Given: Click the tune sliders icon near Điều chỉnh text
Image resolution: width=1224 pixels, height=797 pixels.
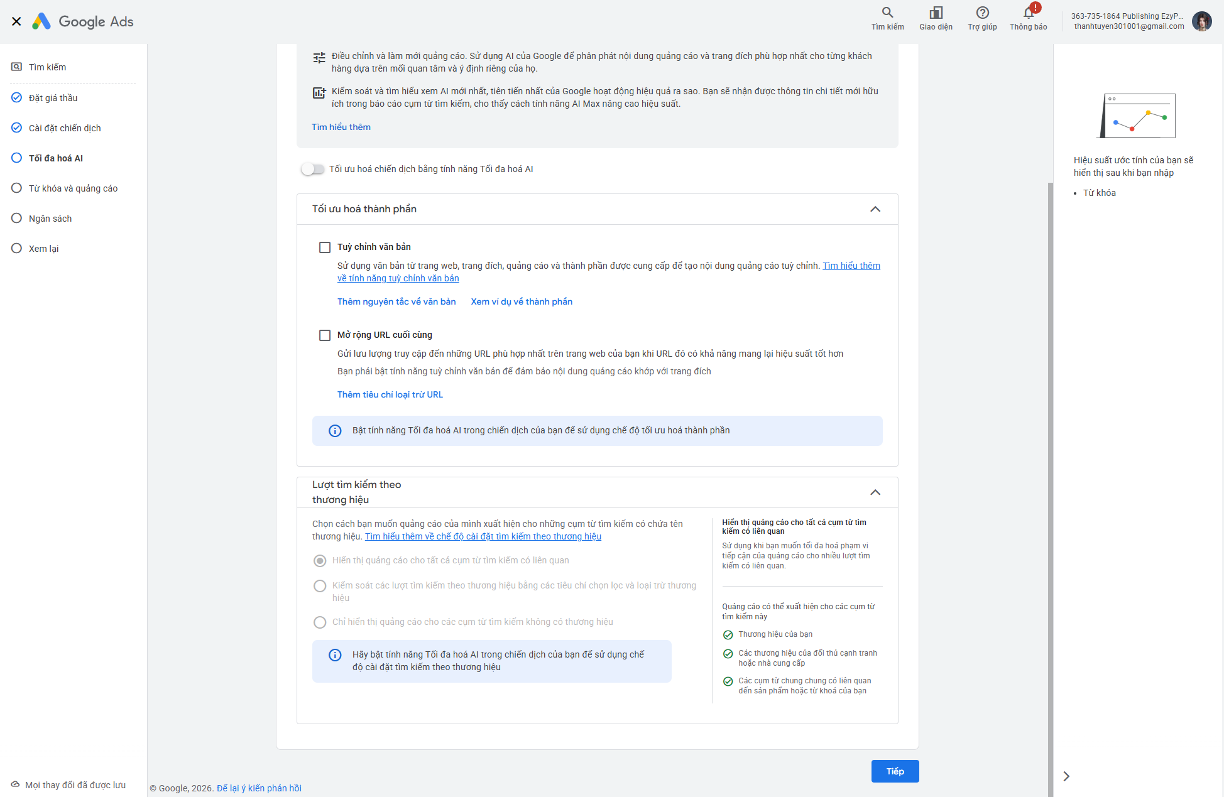Looking at the screenshot, I should pos(319,58).
